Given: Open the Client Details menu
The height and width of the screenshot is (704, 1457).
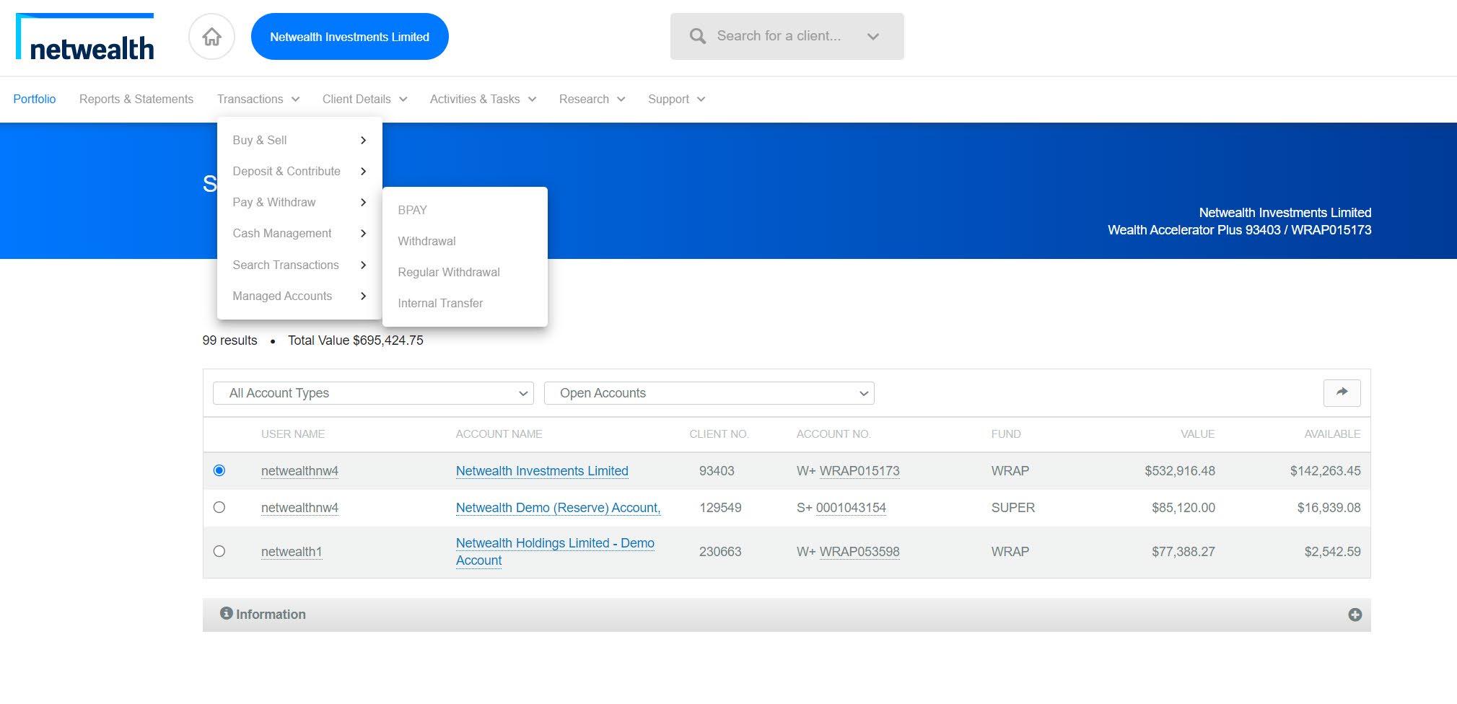Looking at the screenshot, I should (x=364, y=99).
